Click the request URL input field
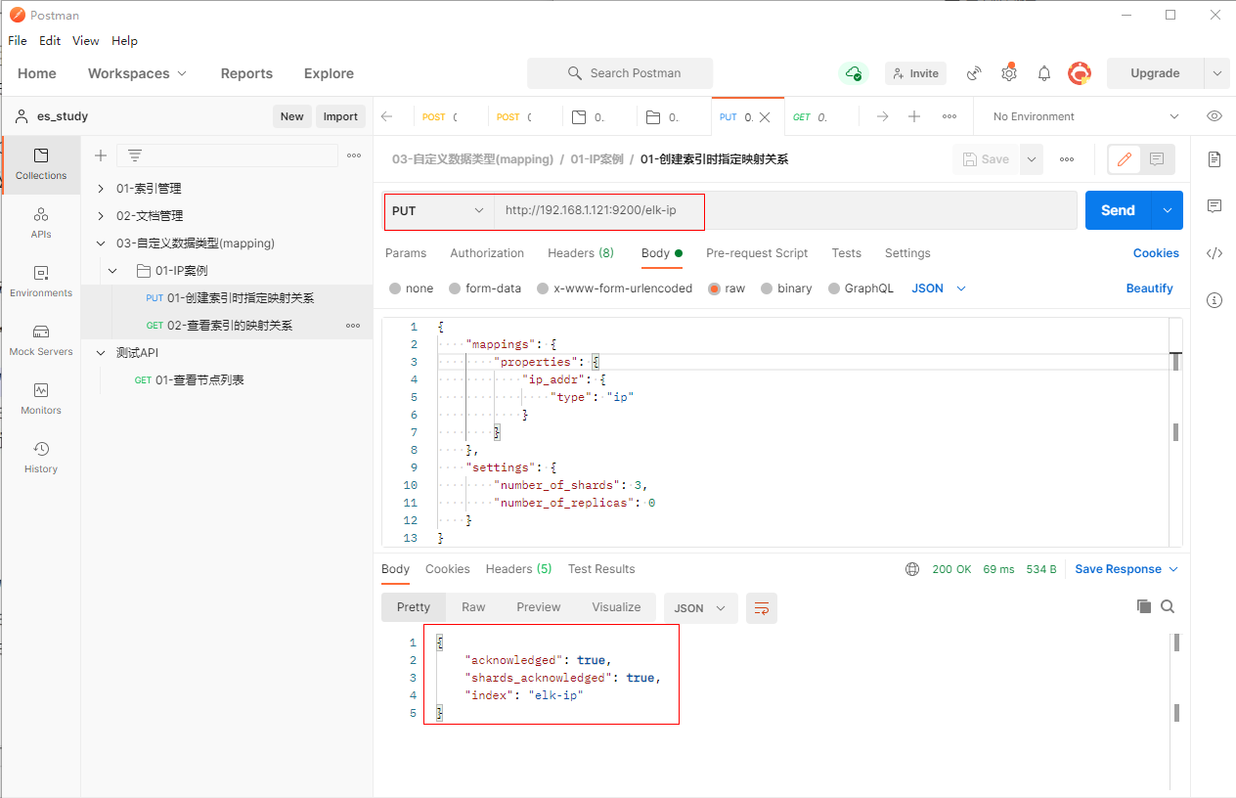This screenshot has height=798, width=1236. tap(782, 210)
